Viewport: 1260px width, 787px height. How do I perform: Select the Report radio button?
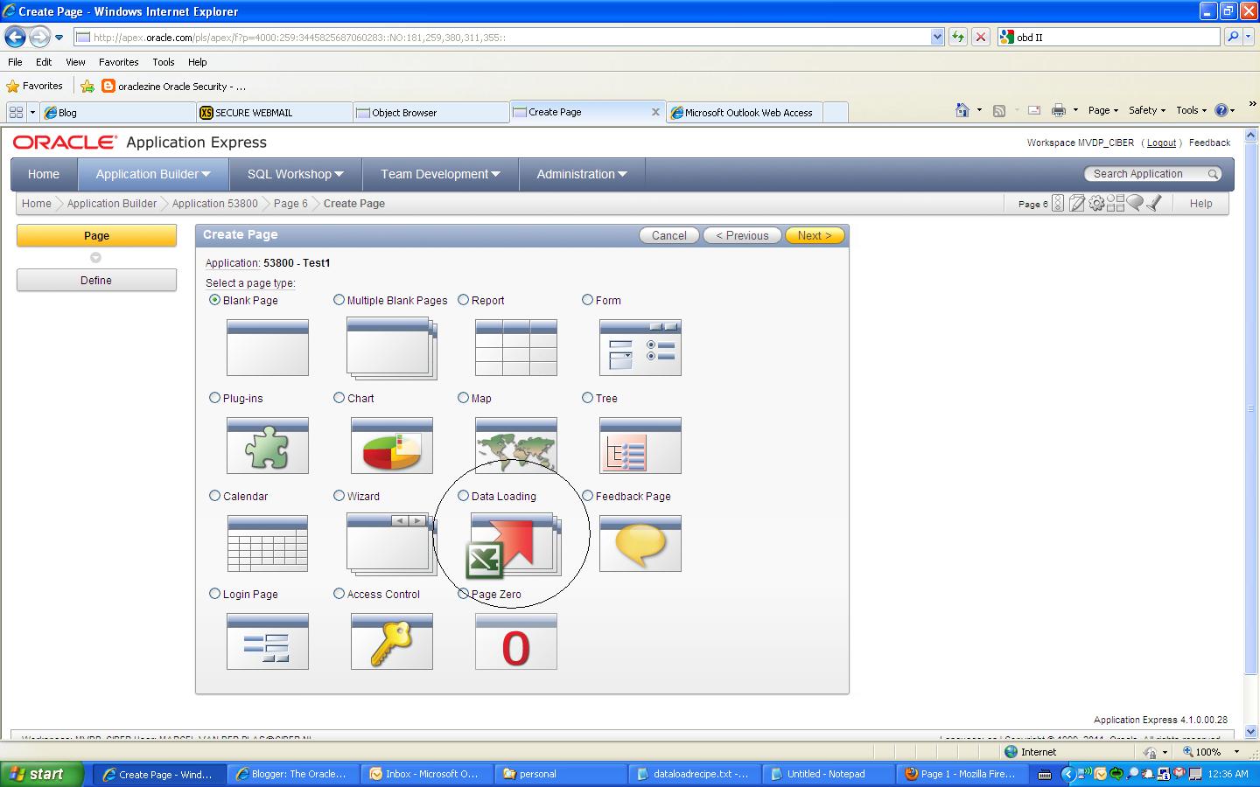point(463,300)
